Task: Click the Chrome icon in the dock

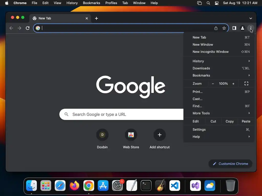Action: 89,186
